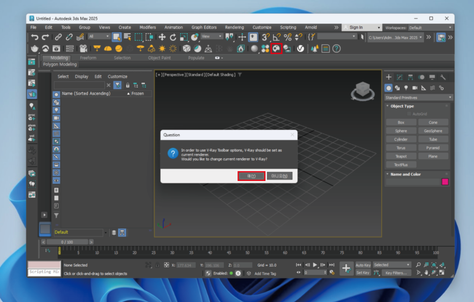The width and height of the screenshot is (474, 302).
Task: Open the Workspaces Default dropdown
Action: 430,27
